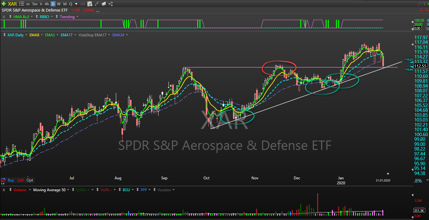Select the 5m timeframe
The image size is (429, 220).
[35, 4]
